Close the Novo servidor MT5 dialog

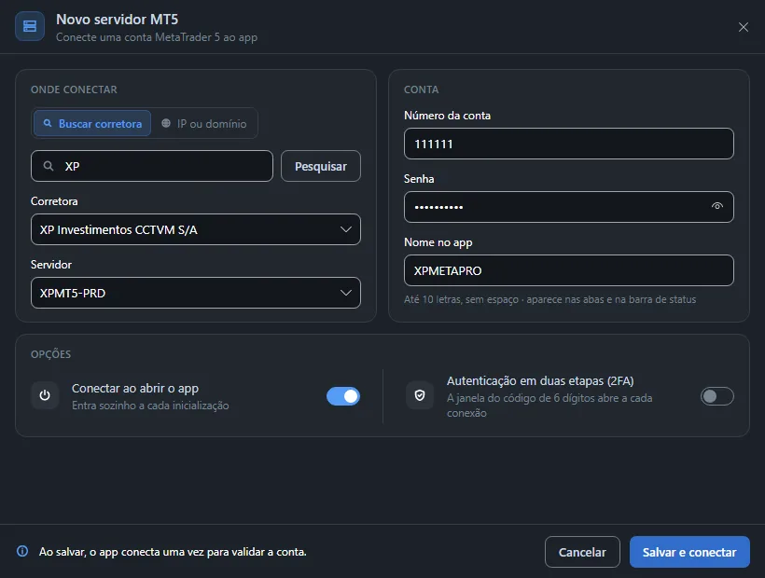743,27
